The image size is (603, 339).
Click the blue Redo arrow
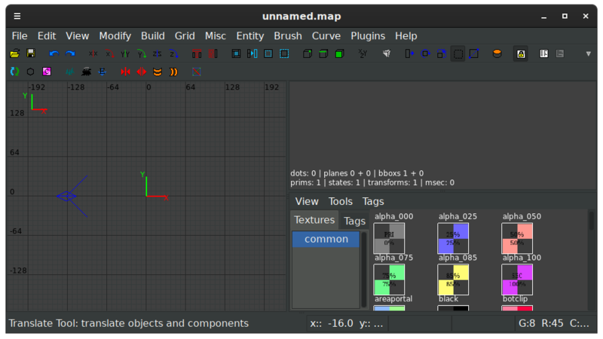point(70,53)
